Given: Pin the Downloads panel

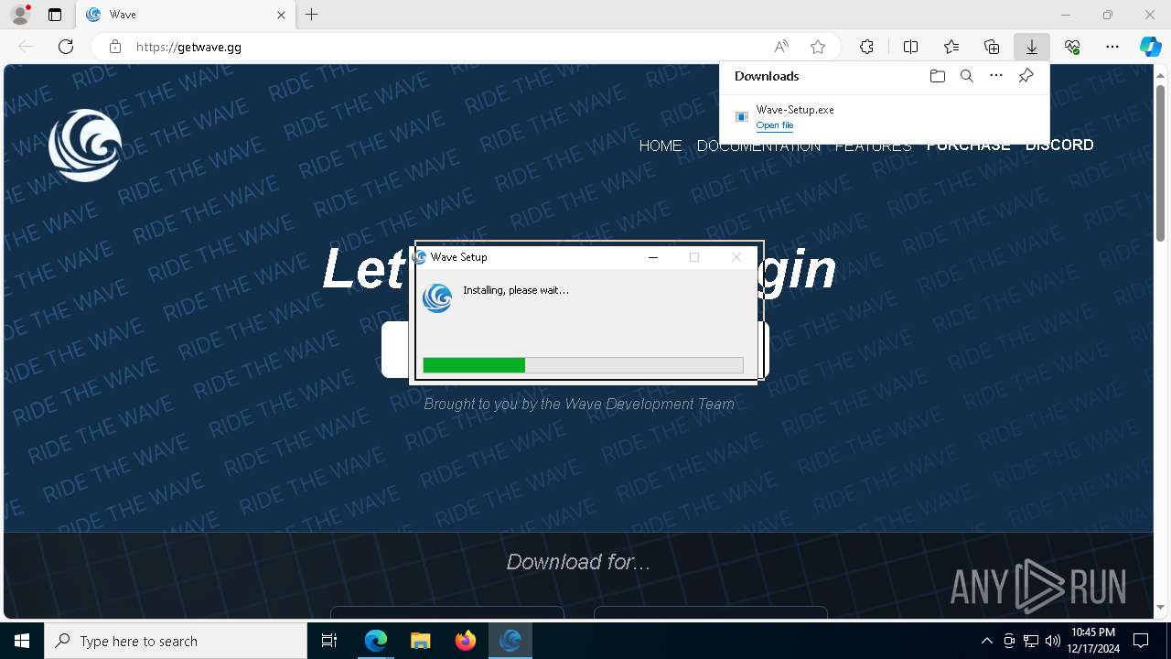Looking at the screenshot, I should click(x=1026, y=76).
